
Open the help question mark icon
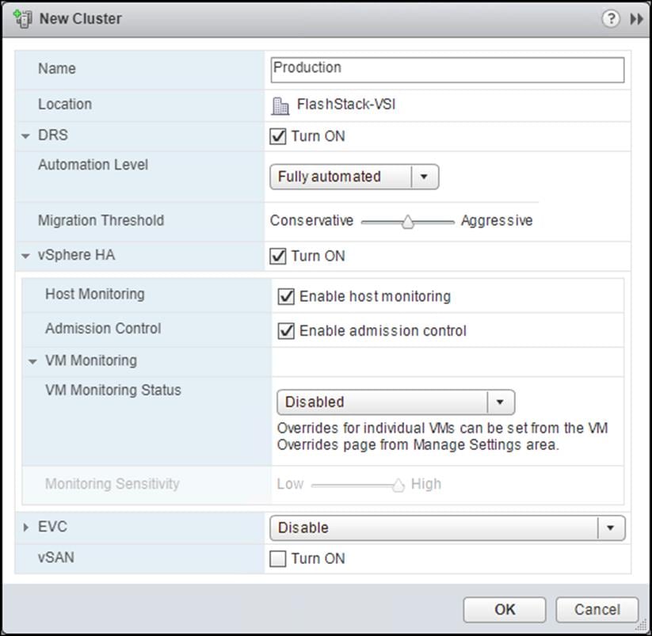(611, 18)
